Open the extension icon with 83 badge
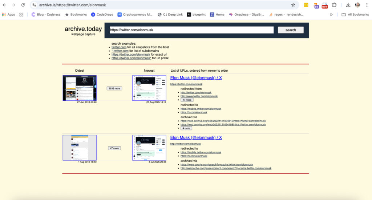This screenshot has width=372, height=200. (316, 5)
